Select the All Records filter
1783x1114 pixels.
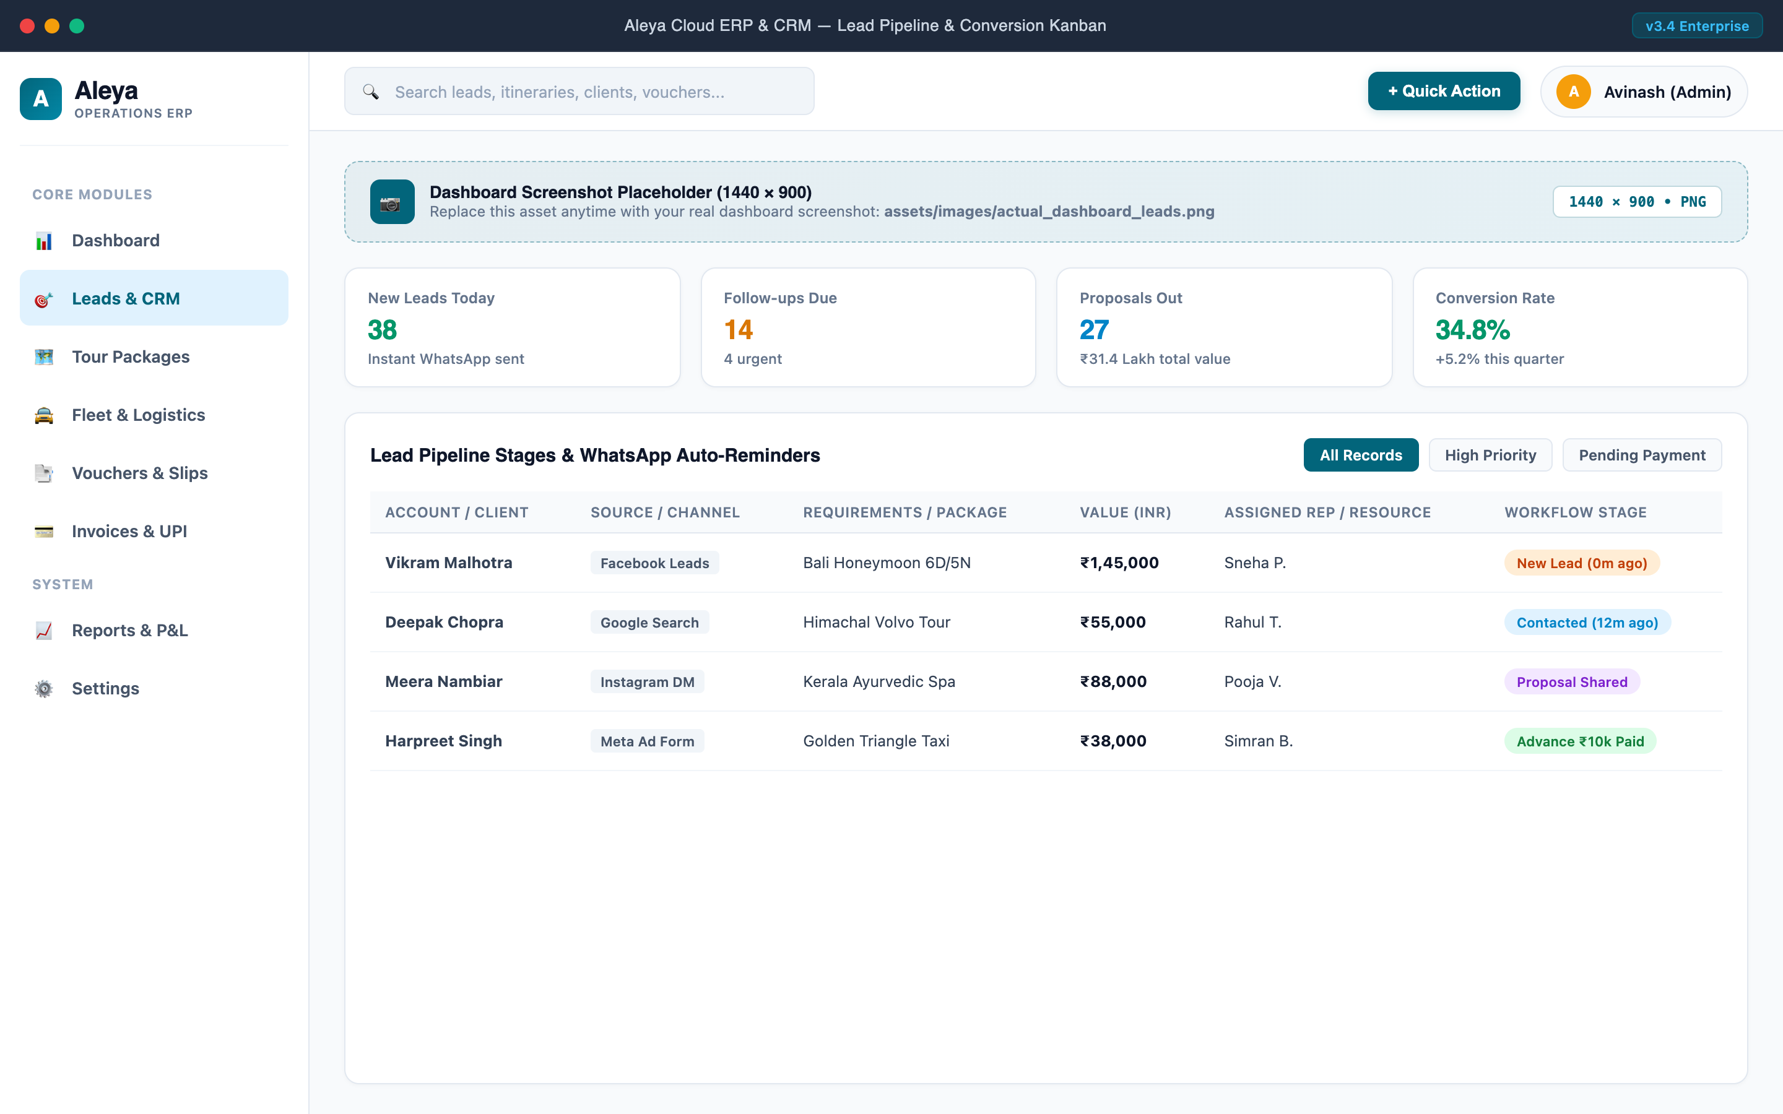pyautogui.click(x=1361, y=456)
